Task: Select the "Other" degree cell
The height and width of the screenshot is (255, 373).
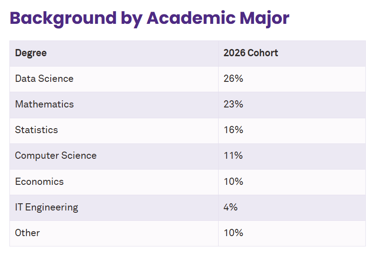Action: [x=27, y=233]
